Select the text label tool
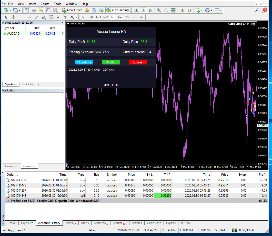 click(x=58, y=17)
